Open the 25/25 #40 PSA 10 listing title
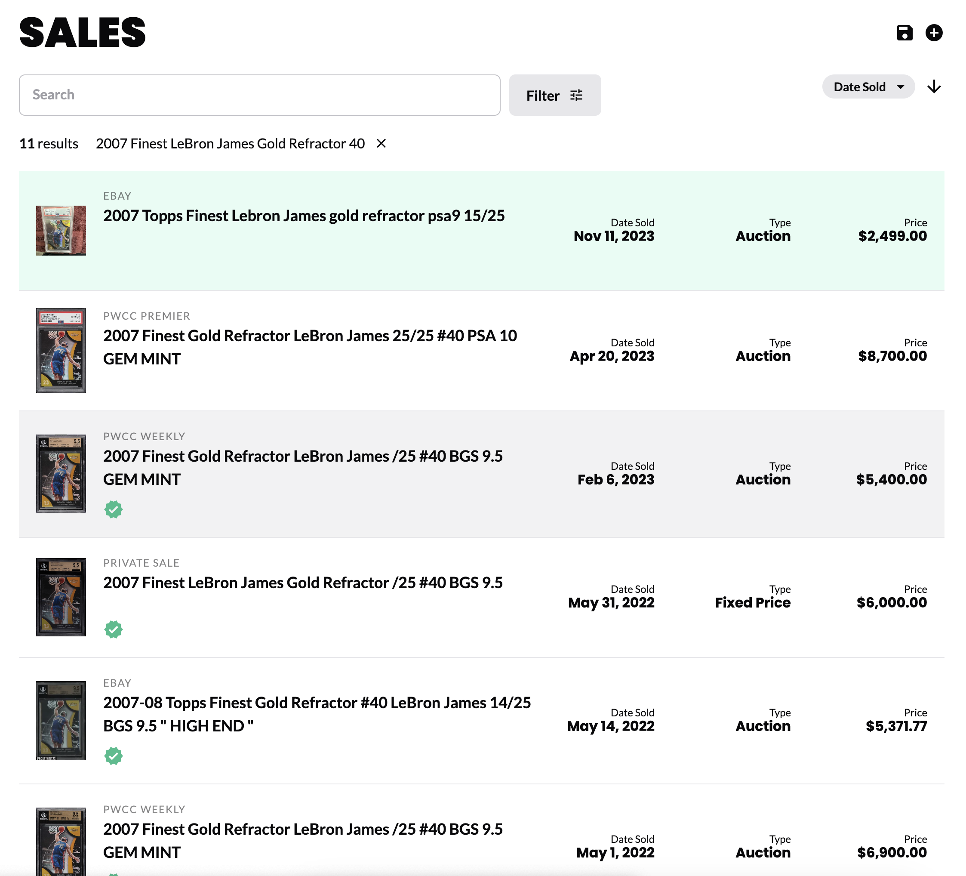Viewport: 966px width, 876px height. pyautogui.click(x=310, y=347)
